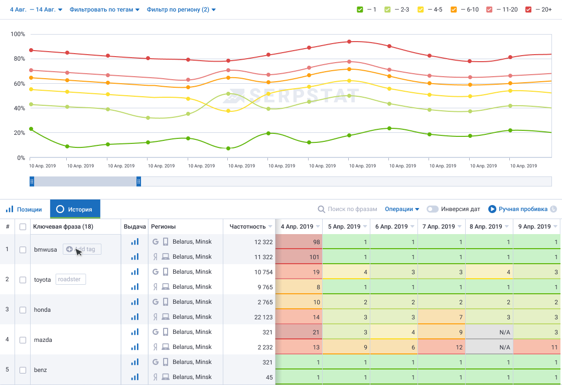Viewport: 562px width, 385px height.
Task: Toggle legend checkbox for positions 20+
Action: tap(528, 10)
